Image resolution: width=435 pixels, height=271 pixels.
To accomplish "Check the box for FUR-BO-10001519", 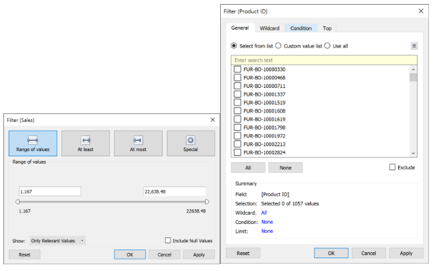I will coord(238,102).
